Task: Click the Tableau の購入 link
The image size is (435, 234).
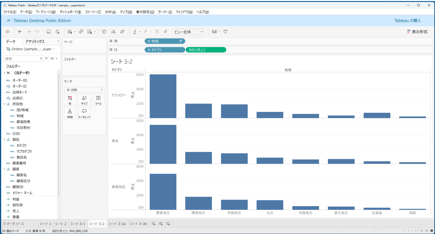Action: point(407,21)
